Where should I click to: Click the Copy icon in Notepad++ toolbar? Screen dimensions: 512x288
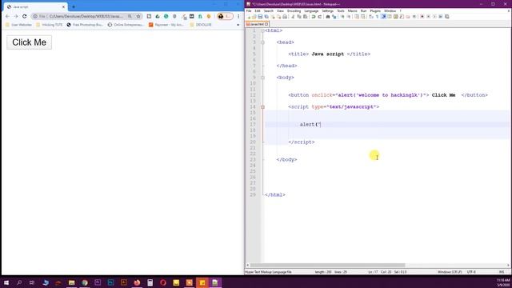299,17
